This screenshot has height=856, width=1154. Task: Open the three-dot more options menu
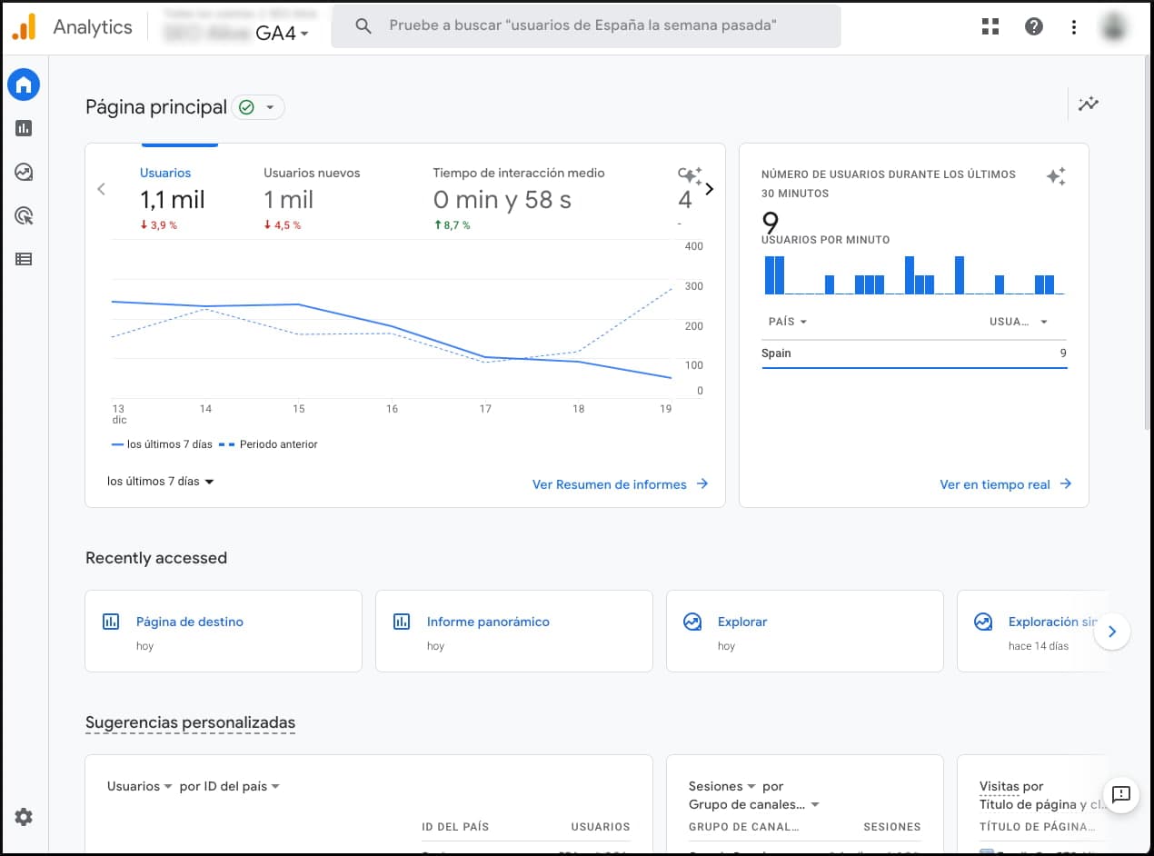(x=1074, y=26)
